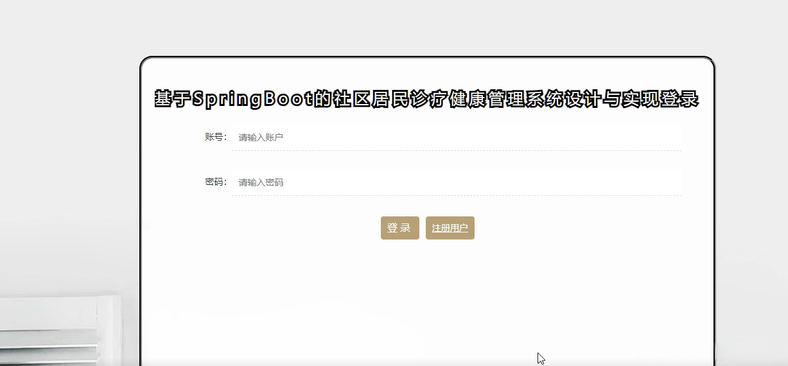This screenshot has width=788, height=366.
Task: Click the 账号 account input field
Action: click(x=456, y=137)
